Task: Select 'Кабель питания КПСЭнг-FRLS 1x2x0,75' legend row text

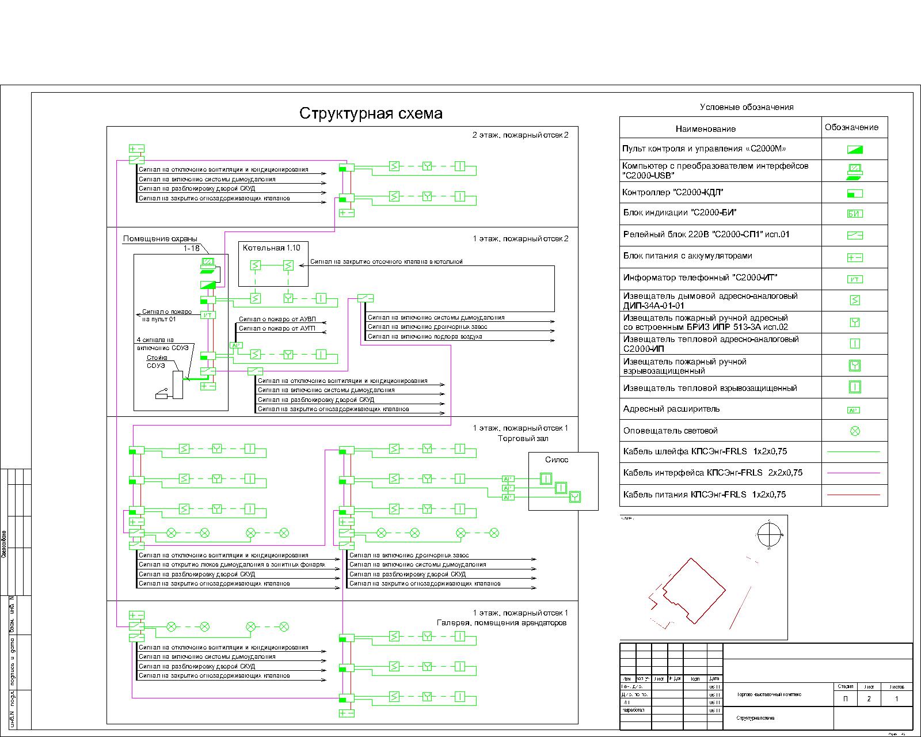Action: (x=705, y=495)
